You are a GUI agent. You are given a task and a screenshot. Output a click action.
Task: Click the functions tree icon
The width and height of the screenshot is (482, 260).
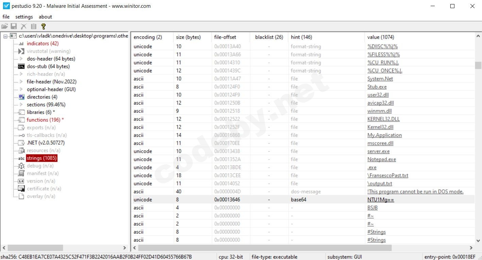pos(21,120)
